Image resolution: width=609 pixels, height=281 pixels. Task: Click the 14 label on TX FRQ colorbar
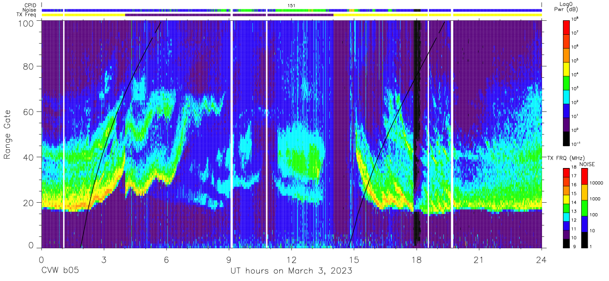coord(575,203)
